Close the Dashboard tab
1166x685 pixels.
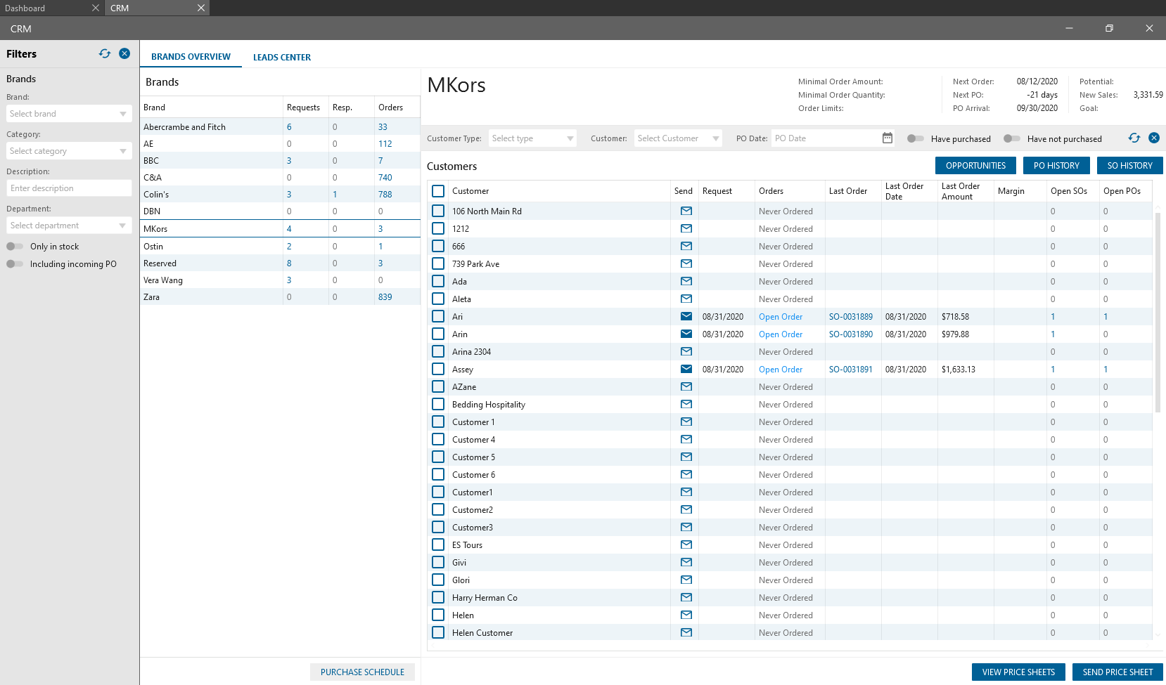click(x=96, y=8)
